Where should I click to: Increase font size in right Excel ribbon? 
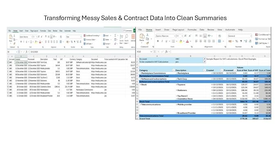pos(186,36)
